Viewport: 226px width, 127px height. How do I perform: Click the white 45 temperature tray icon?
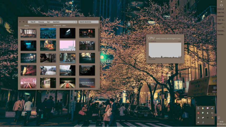point(198,122)
